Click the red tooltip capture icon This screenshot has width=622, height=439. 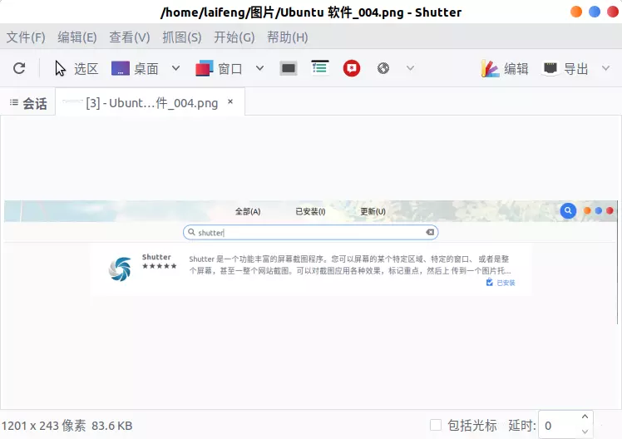[x=352, y=68]
